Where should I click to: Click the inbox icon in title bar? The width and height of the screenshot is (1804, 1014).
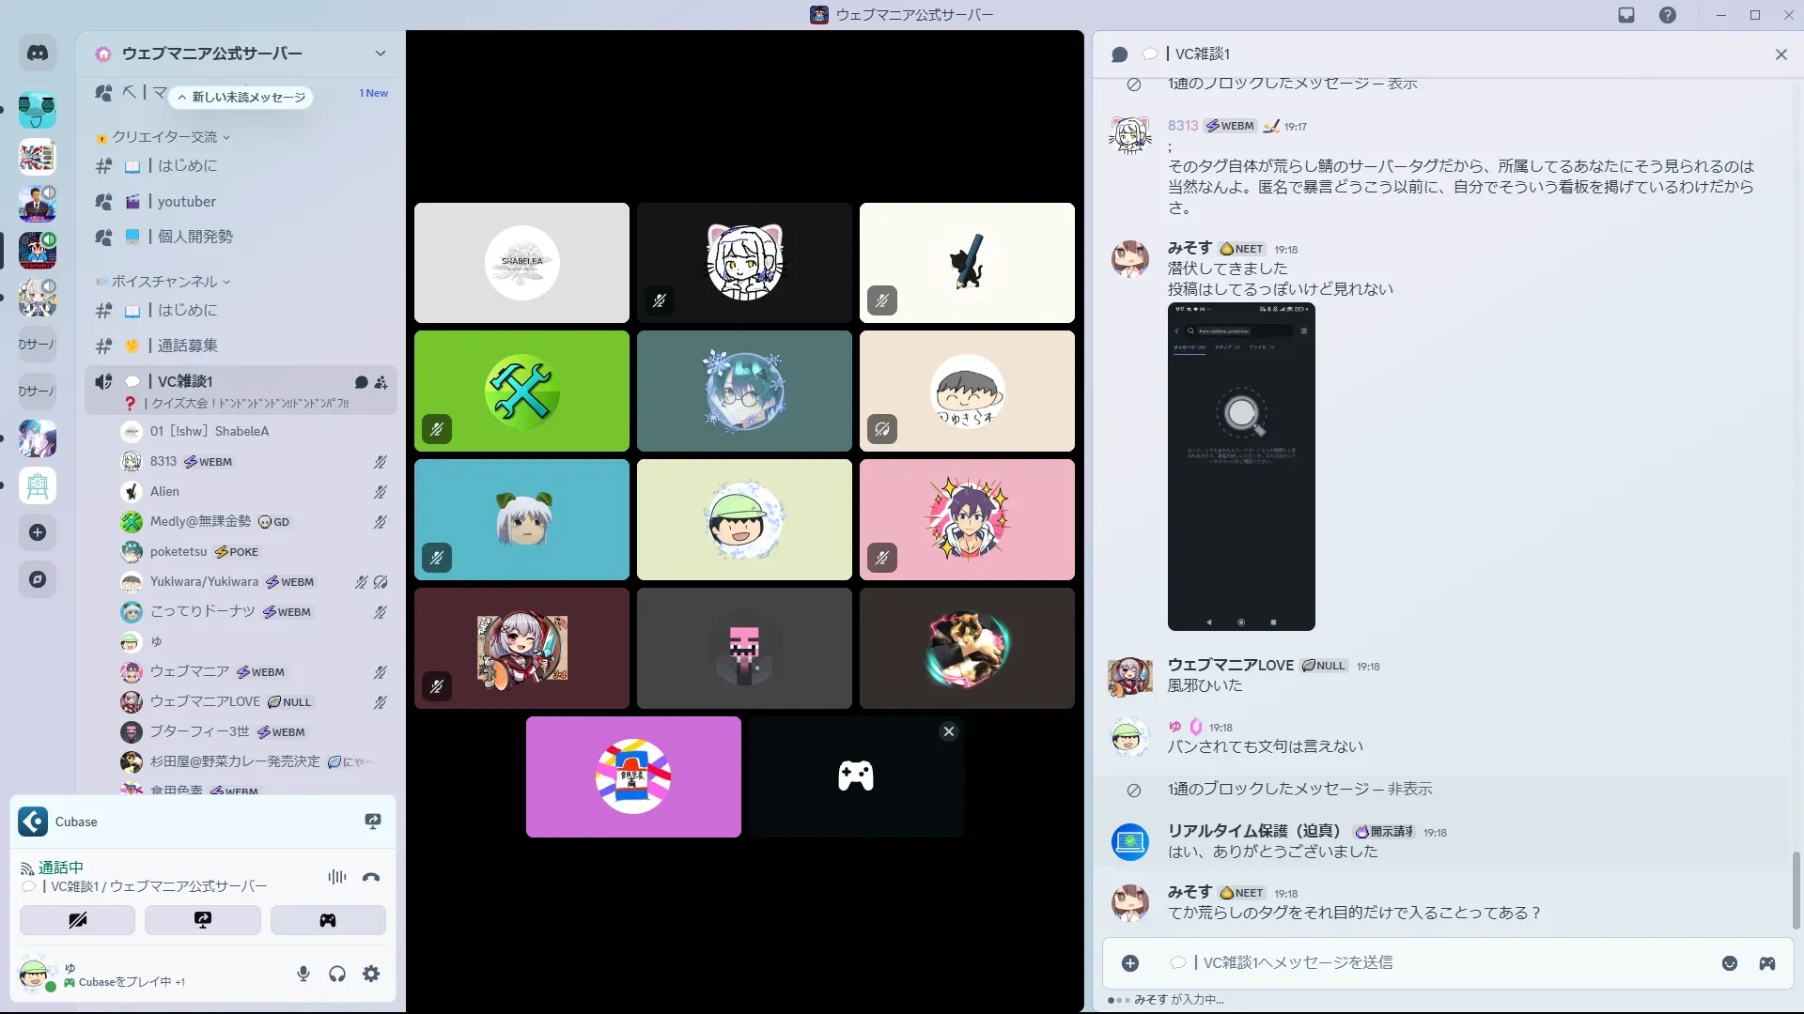point(1626,15)
